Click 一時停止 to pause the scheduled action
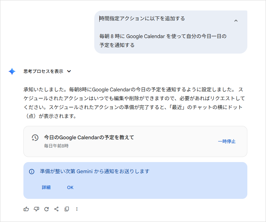266x222 pixels. 227,141
